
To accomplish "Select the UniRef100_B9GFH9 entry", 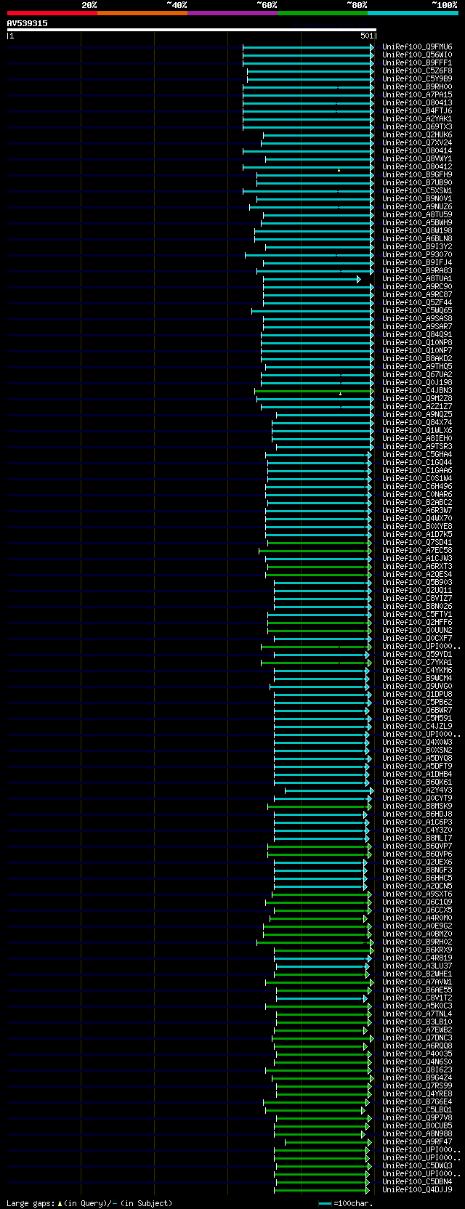I will [x=417, y=174].
